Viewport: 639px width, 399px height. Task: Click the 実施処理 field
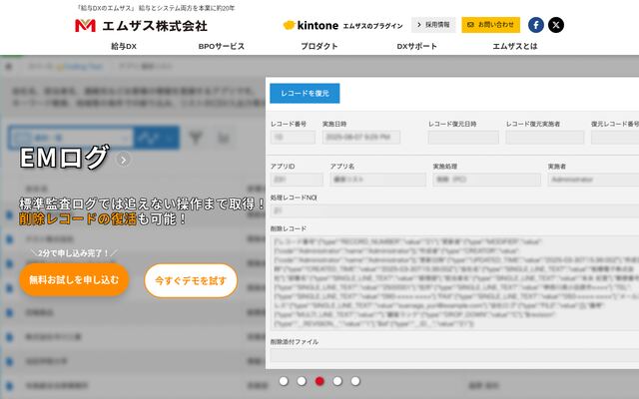487,180
